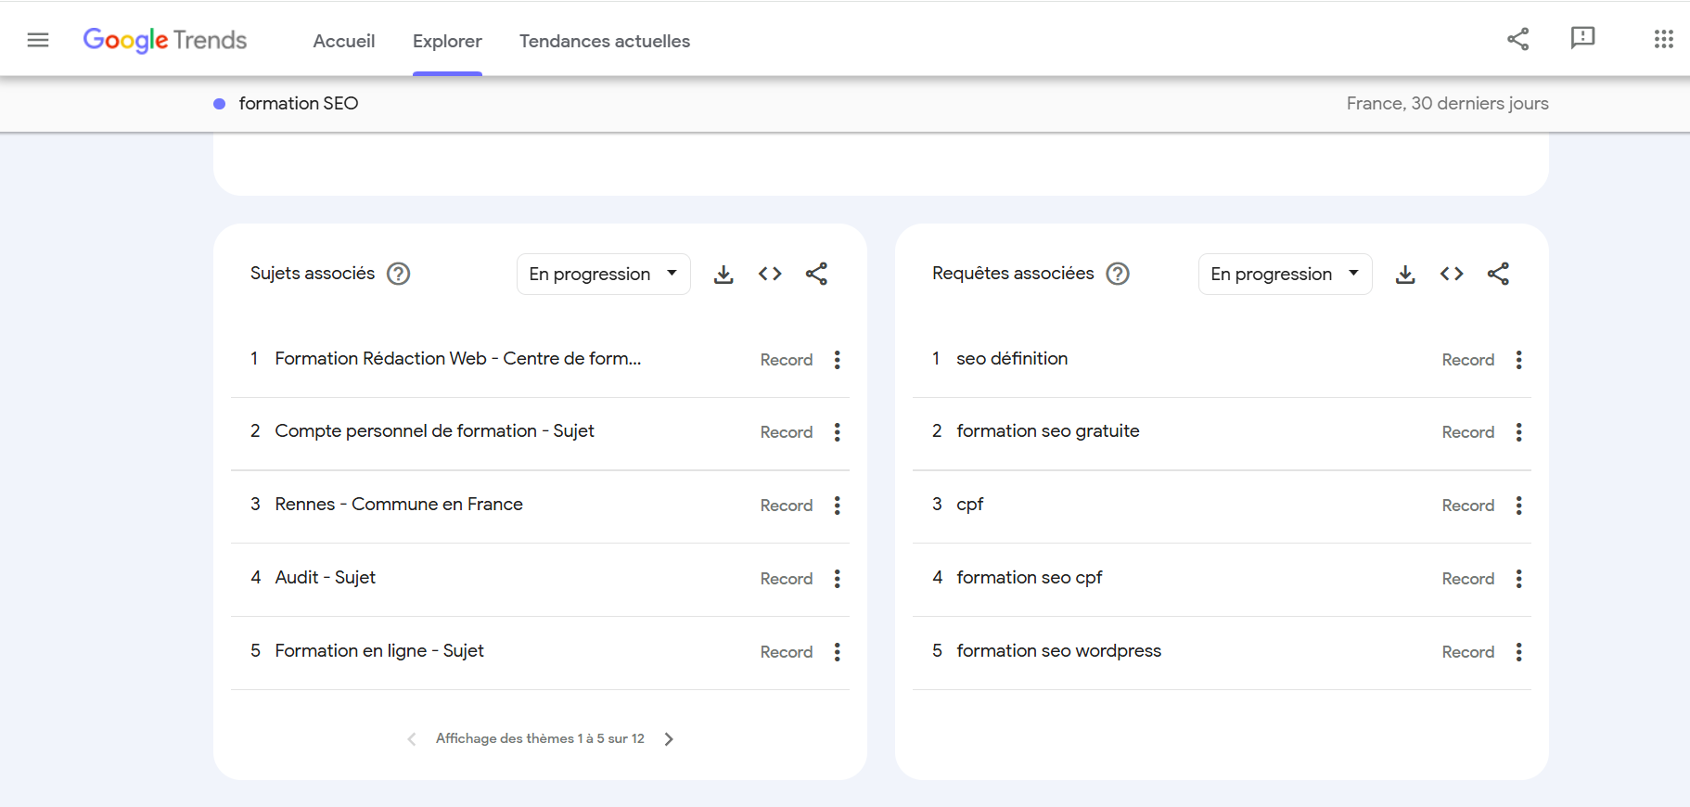This screenshot has height=807, width=1690.
Task: Open the formation seo gratuite query
Action: coord(1047,431)
